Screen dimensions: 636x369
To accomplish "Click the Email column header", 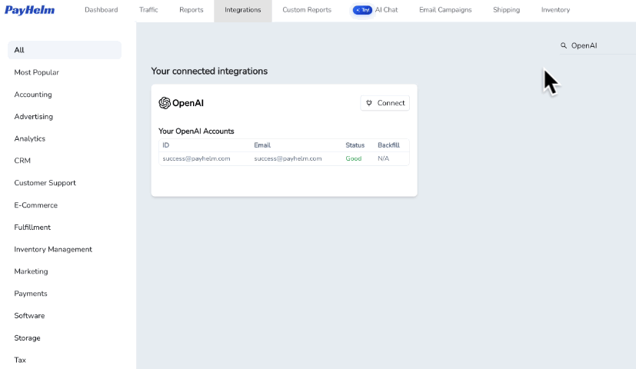I will [262, 145].
